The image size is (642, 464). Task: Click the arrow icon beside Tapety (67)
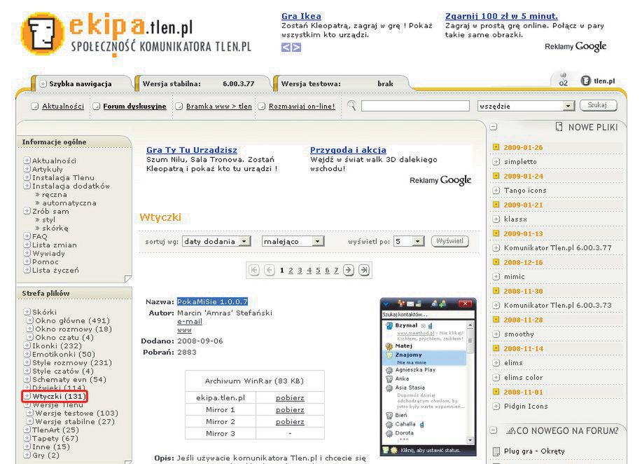pos(27,438)
